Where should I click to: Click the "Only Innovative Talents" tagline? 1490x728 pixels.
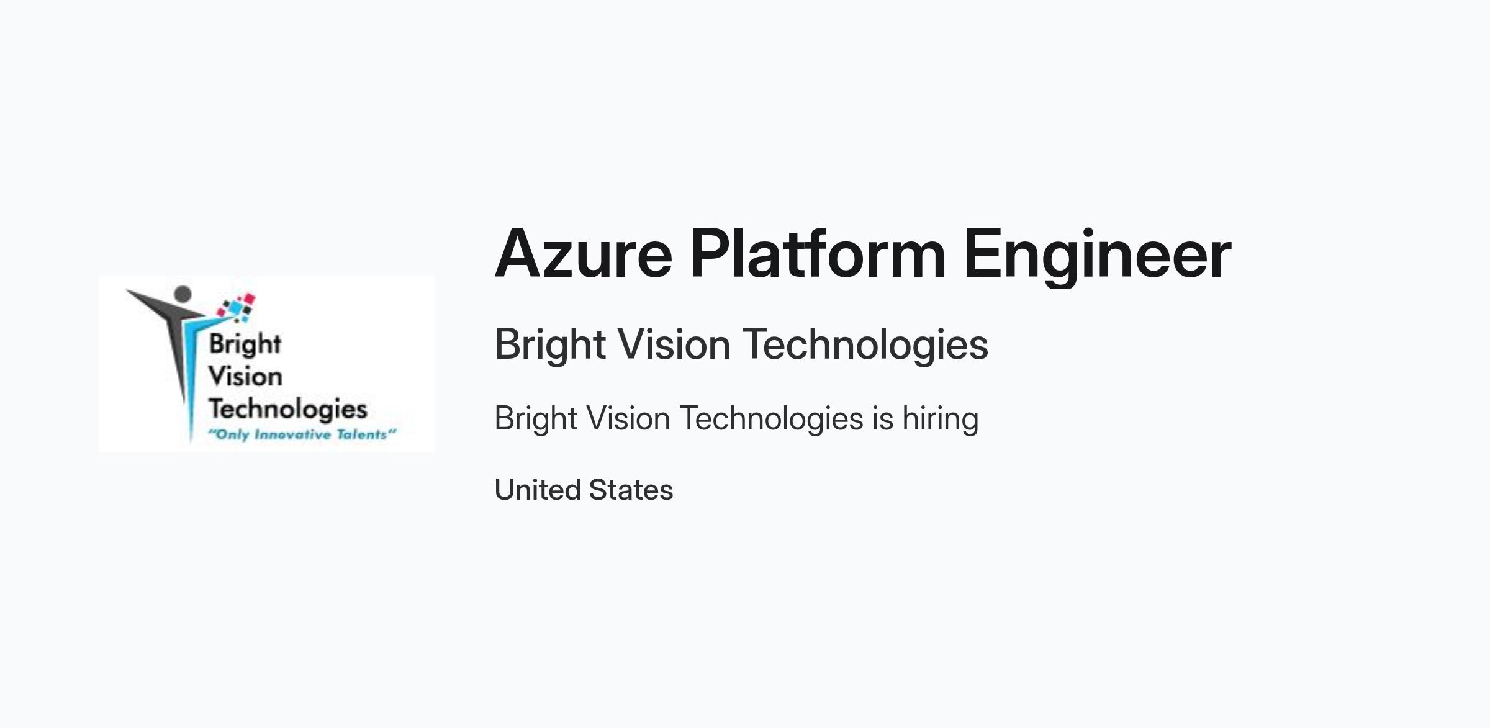coord(302,434)
